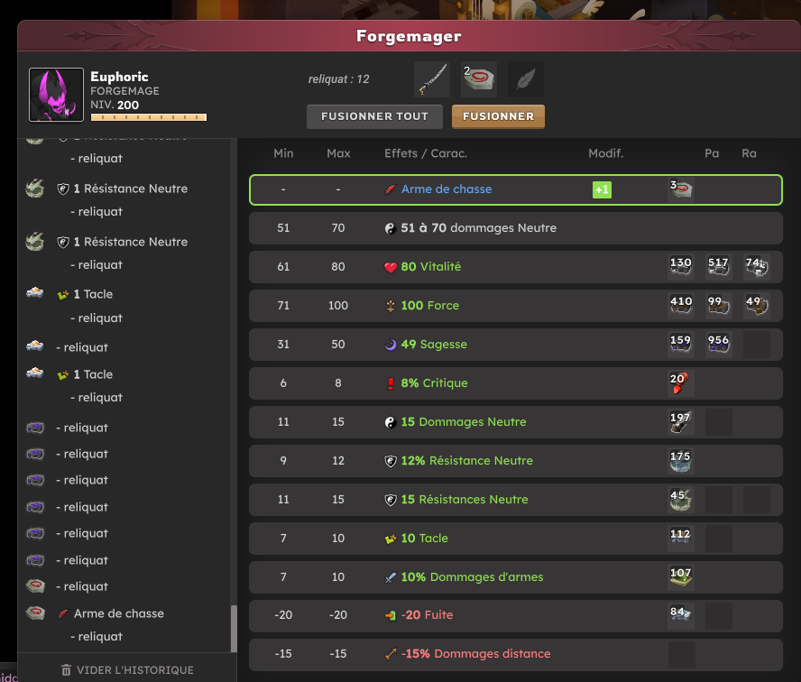This screenshot has width=801, height=682.
Task: Click the Arme de chasse rune with 3
Action: pyautogui.click(x=681, y=189)
